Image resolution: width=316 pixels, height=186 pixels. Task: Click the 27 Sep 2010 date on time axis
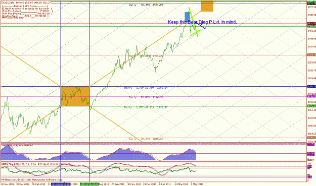(118, 184)
